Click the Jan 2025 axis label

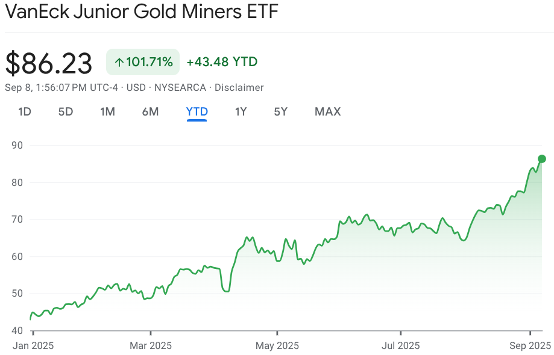[x=32, y=345]
